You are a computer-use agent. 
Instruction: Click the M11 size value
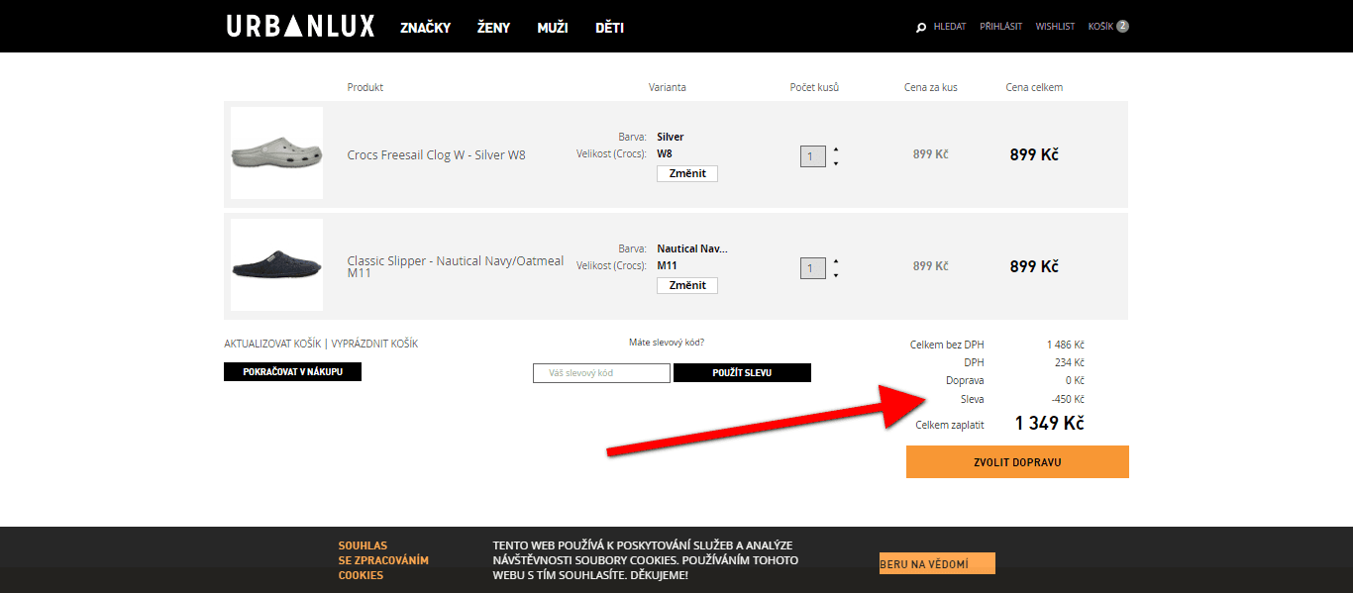pos(667,265)
